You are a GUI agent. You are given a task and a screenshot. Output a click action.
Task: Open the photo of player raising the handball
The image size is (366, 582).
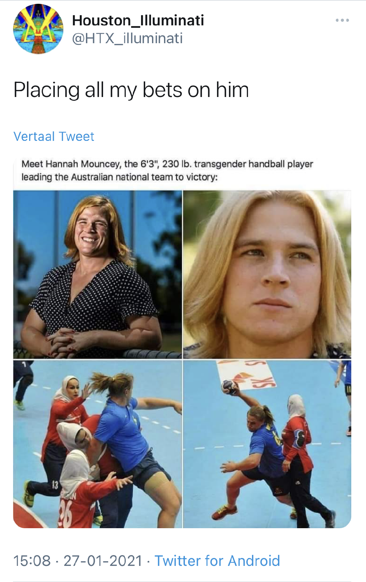coord(267,444)
